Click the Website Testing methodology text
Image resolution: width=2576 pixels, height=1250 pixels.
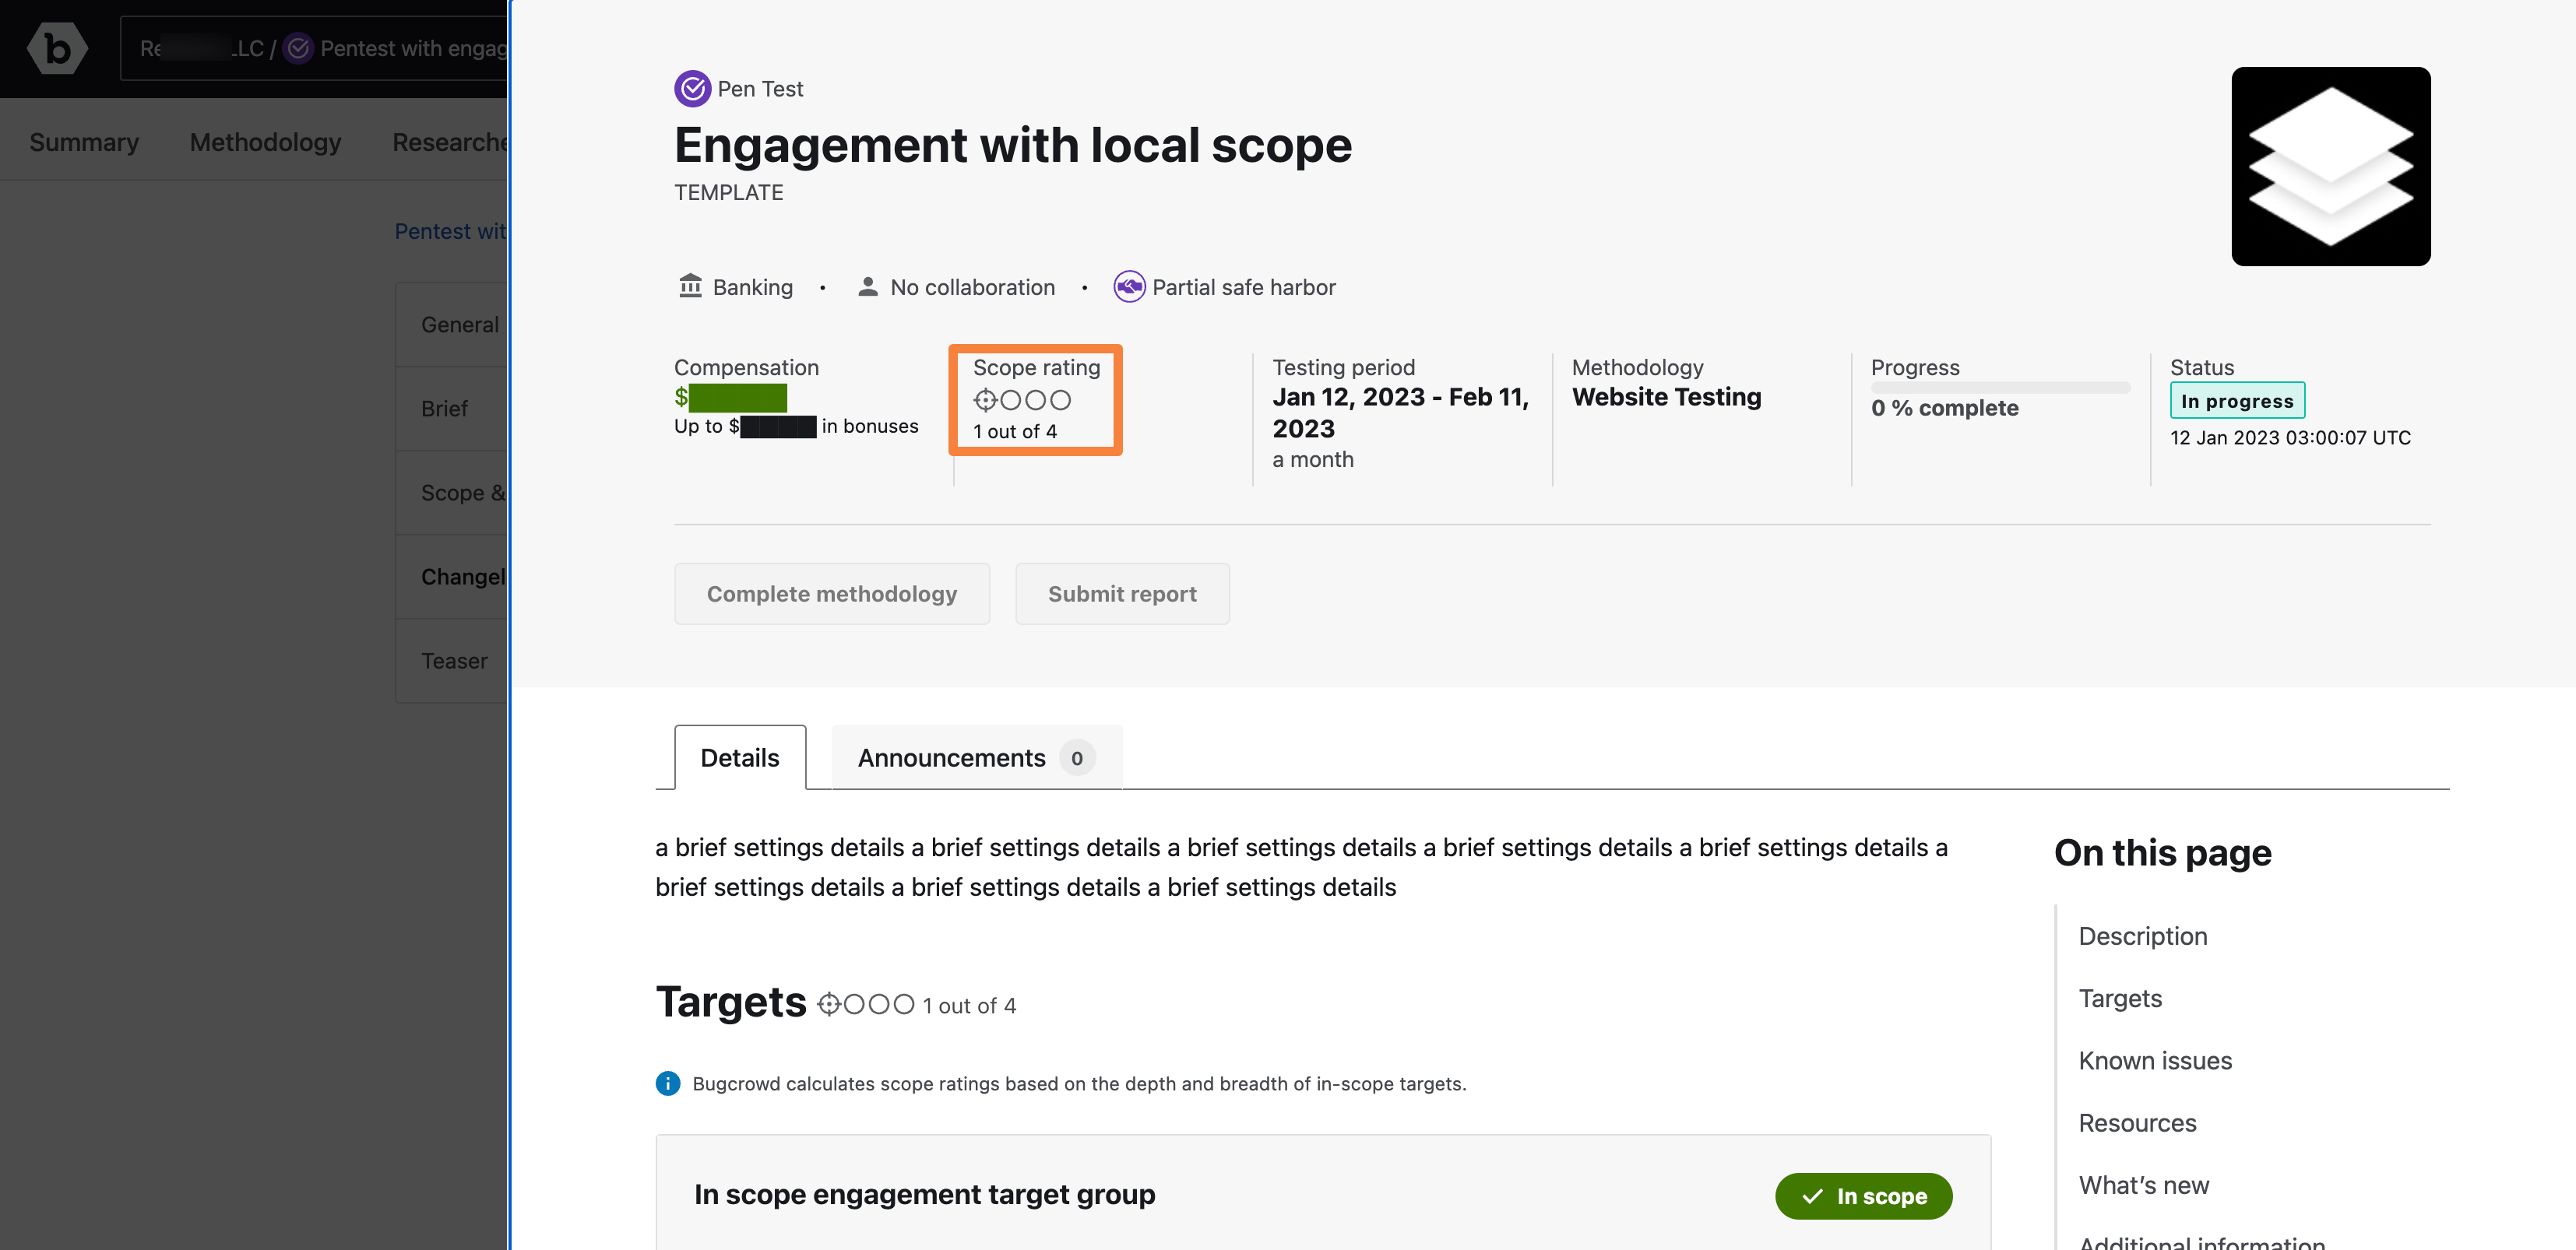(1666, 397)
